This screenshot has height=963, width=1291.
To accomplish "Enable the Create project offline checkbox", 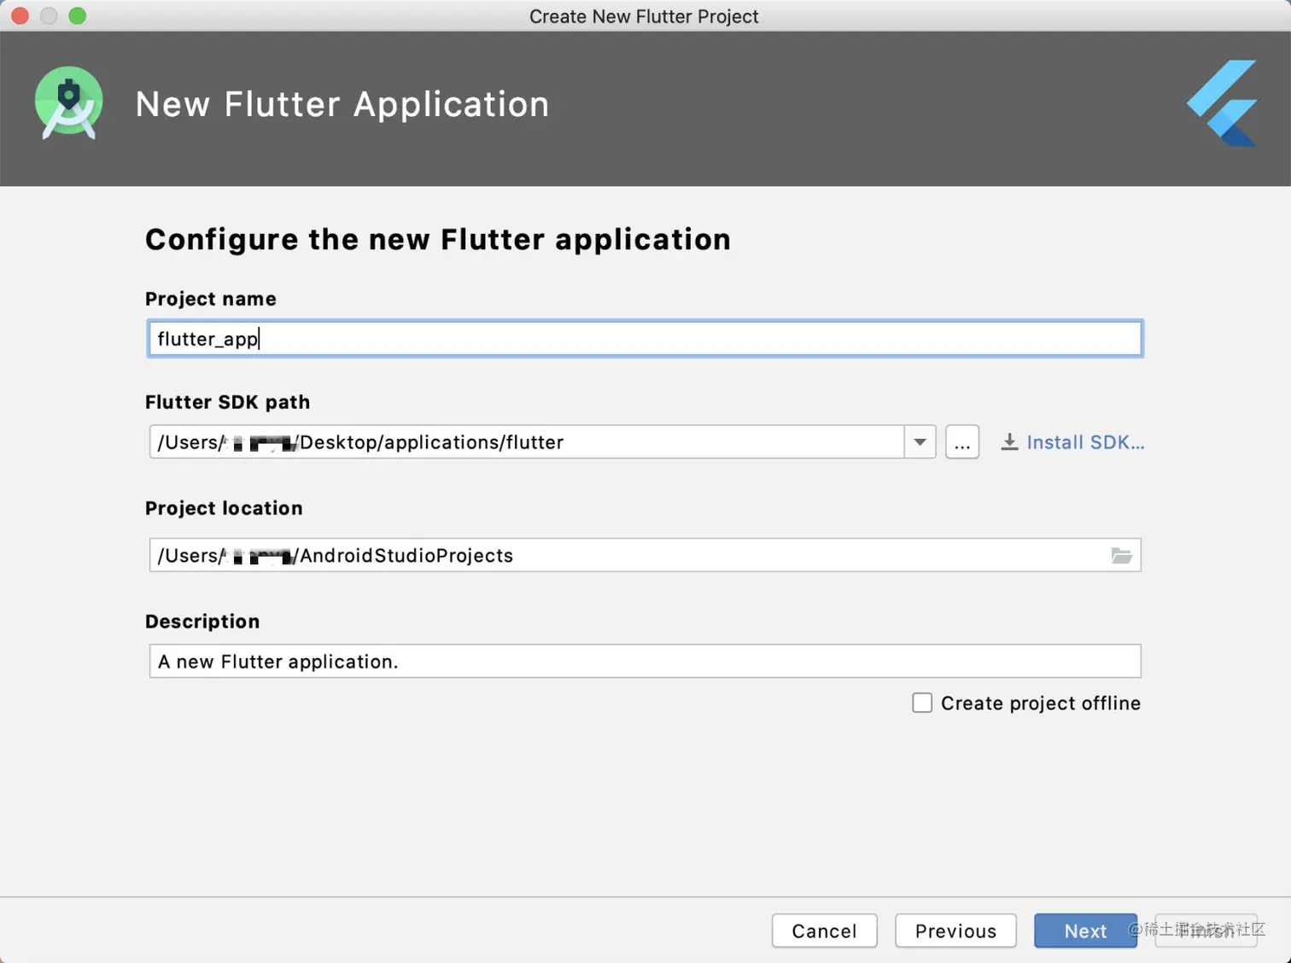I will tap(922, 703).
